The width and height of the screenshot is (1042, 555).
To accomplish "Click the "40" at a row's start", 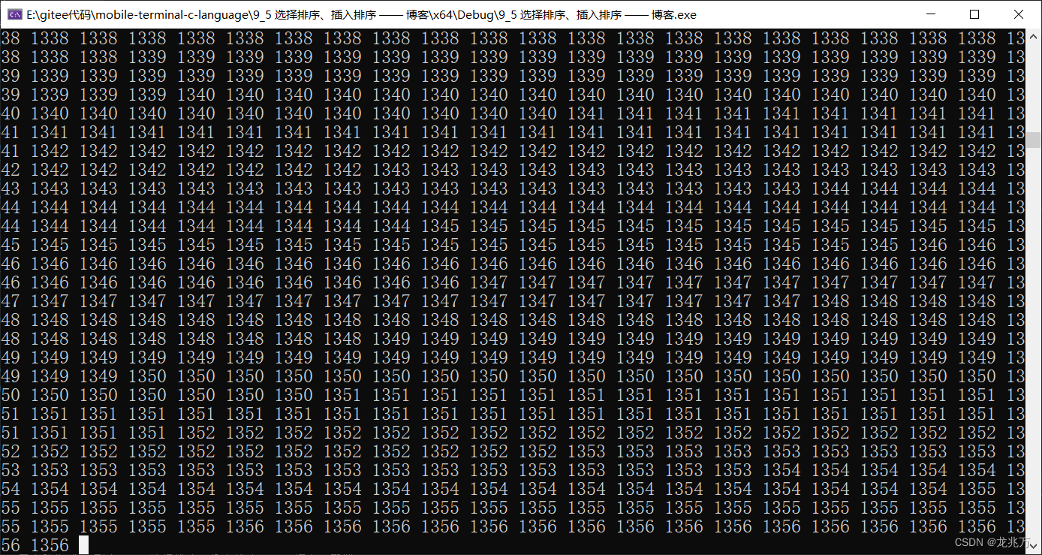I will tap(11, 113).
